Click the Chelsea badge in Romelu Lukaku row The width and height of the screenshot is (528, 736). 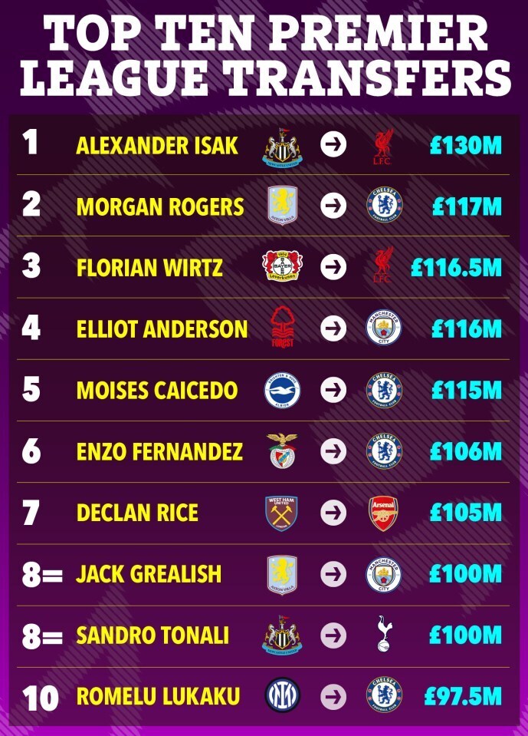tap(384, 695)
